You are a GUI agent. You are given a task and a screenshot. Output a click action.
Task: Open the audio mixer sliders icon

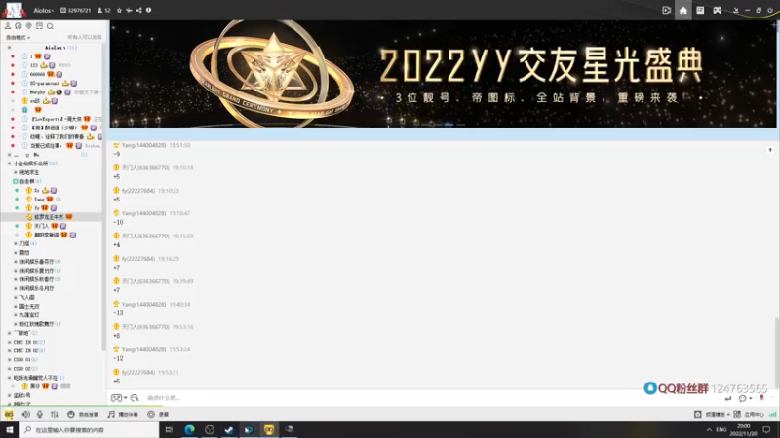pyautogui.click(x=54, y=414)
